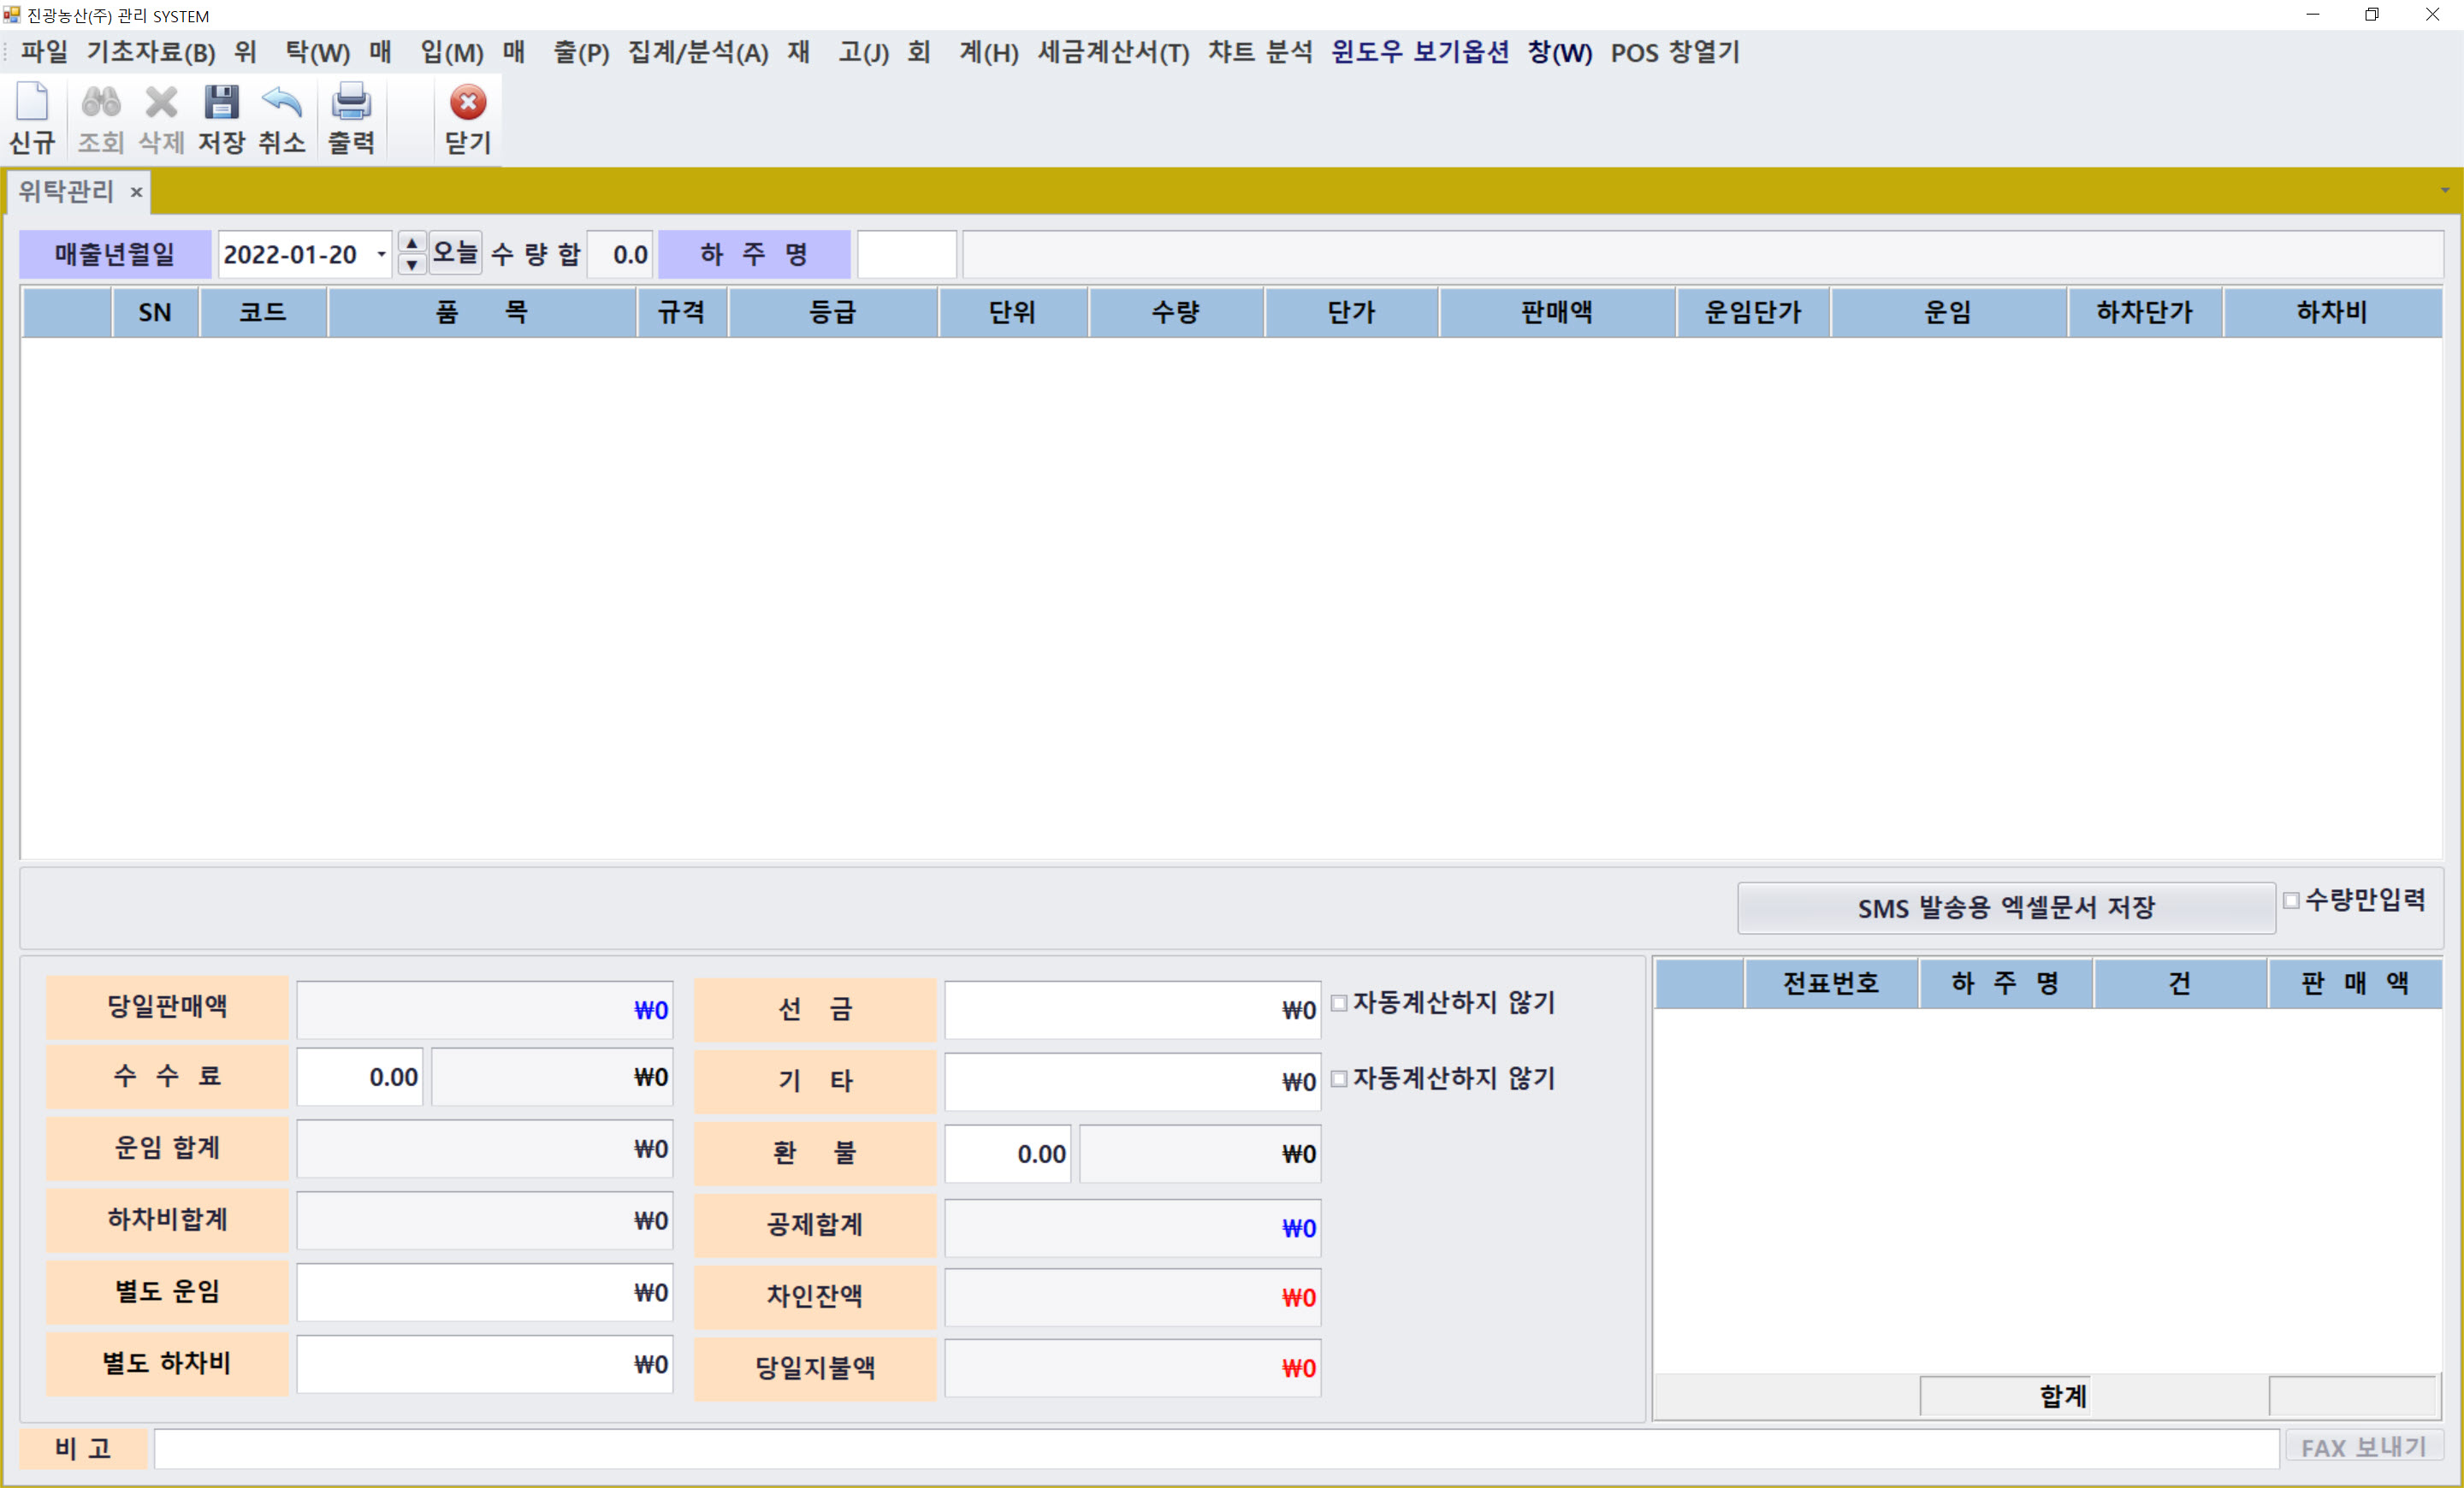Viewport: 2464px width, 1488px height.
Task: Increase date with the up spinner arrow
Action: [x=412, y=244]
